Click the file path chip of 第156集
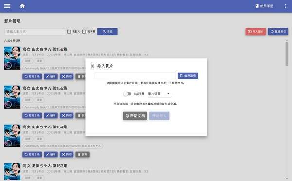Viewport: 292px width, 181px height. [54, 68]
